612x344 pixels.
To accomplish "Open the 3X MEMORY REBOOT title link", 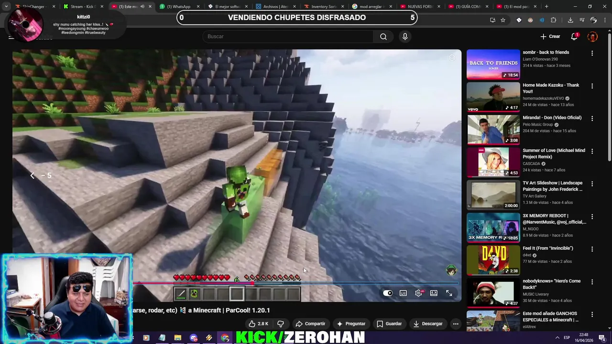I will click(554, 219).
